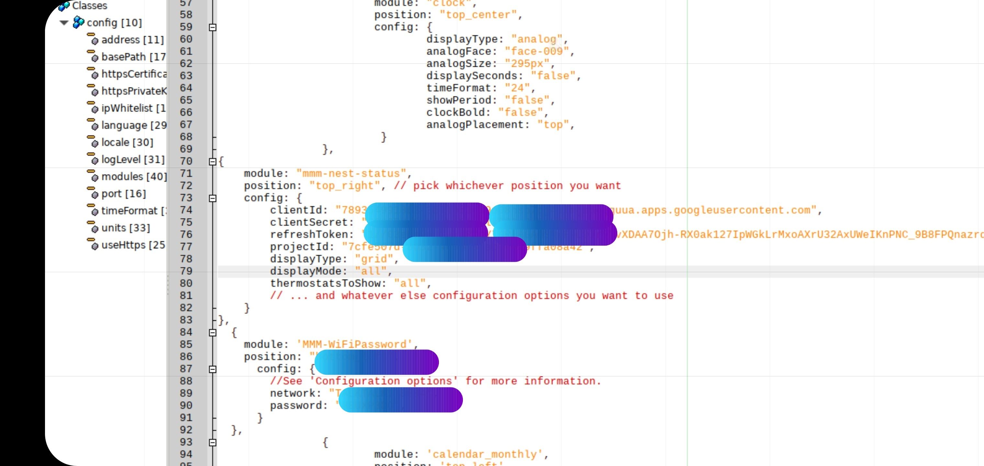Toggle code fold at line 87
The width and height of the screenshot is (984, 466).
coord(213,369)
